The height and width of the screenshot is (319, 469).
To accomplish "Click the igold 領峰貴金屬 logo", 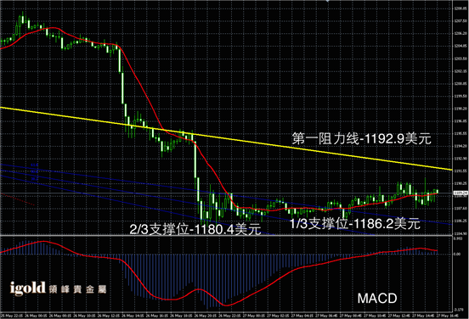I will coord(58,288).
